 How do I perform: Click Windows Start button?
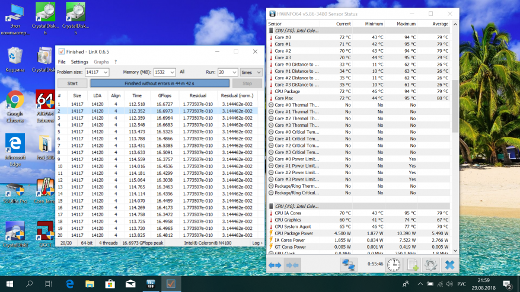coord(9,284)
